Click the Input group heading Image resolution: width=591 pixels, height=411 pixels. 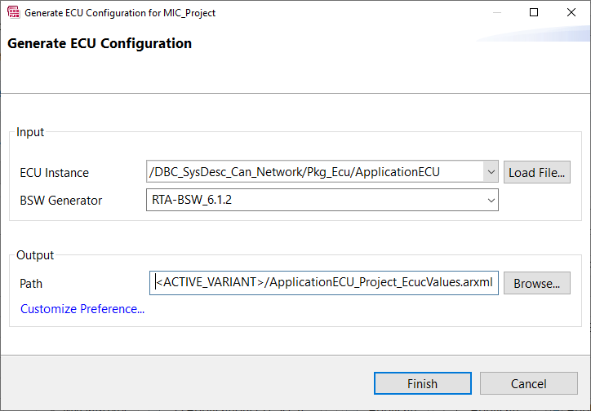(30, 132)
